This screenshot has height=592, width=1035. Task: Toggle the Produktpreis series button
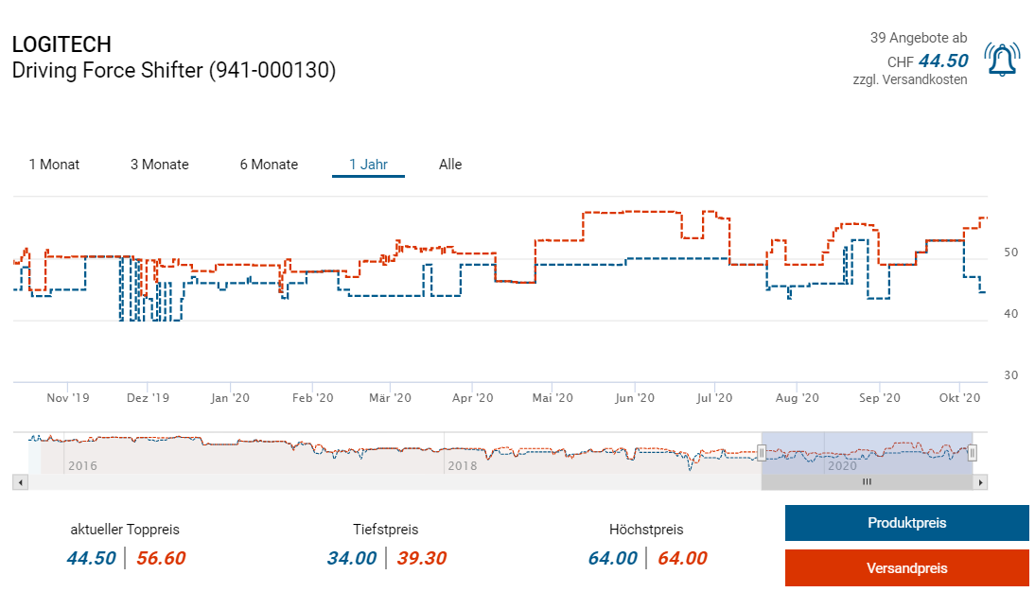[907, 523]
